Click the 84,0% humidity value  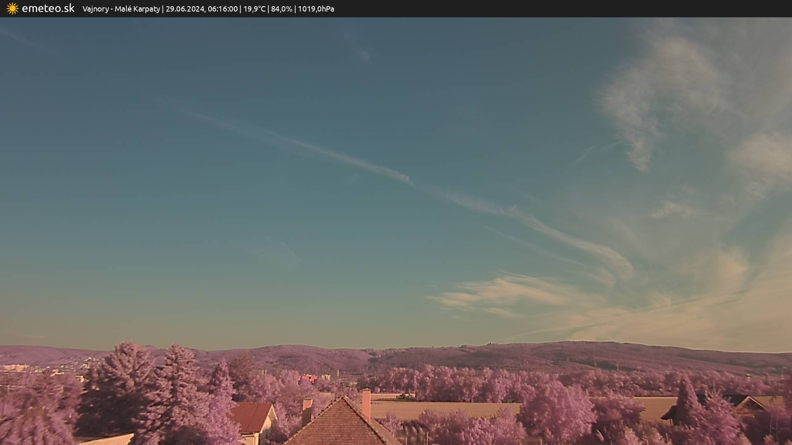[281, 9]
